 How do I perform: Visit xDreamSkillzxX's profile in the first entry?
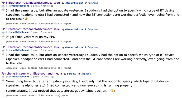74,3
